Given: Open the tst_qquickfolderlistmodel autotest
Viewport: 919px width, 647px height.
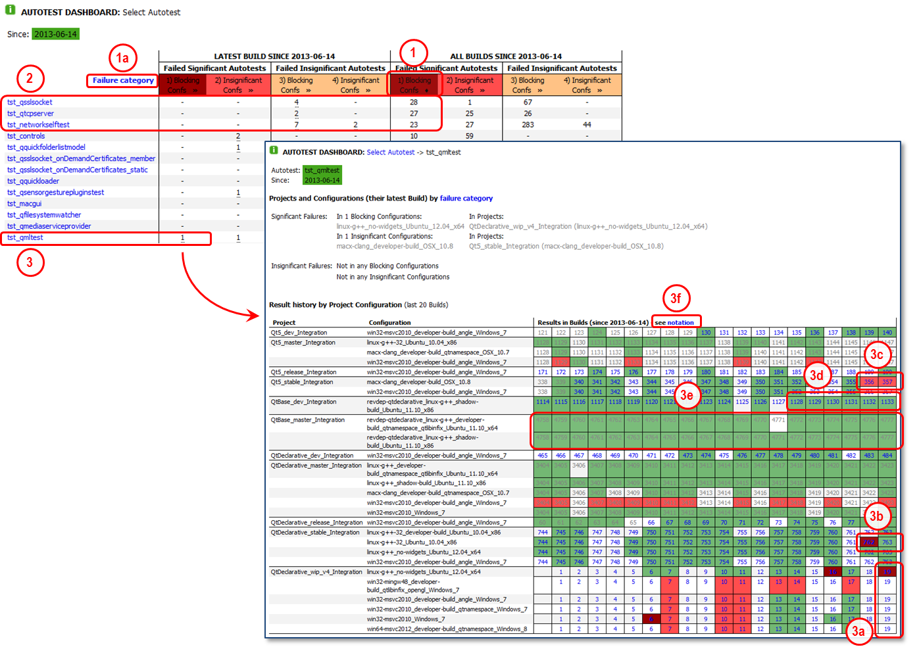Looking at the screenshot, I should [46, 147].
